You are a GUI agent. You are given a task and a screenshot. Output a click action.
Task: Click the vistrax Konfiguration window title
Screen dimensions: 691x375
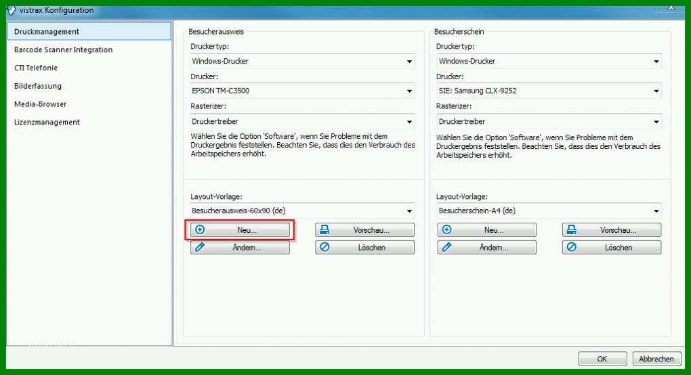pos(56,9)
